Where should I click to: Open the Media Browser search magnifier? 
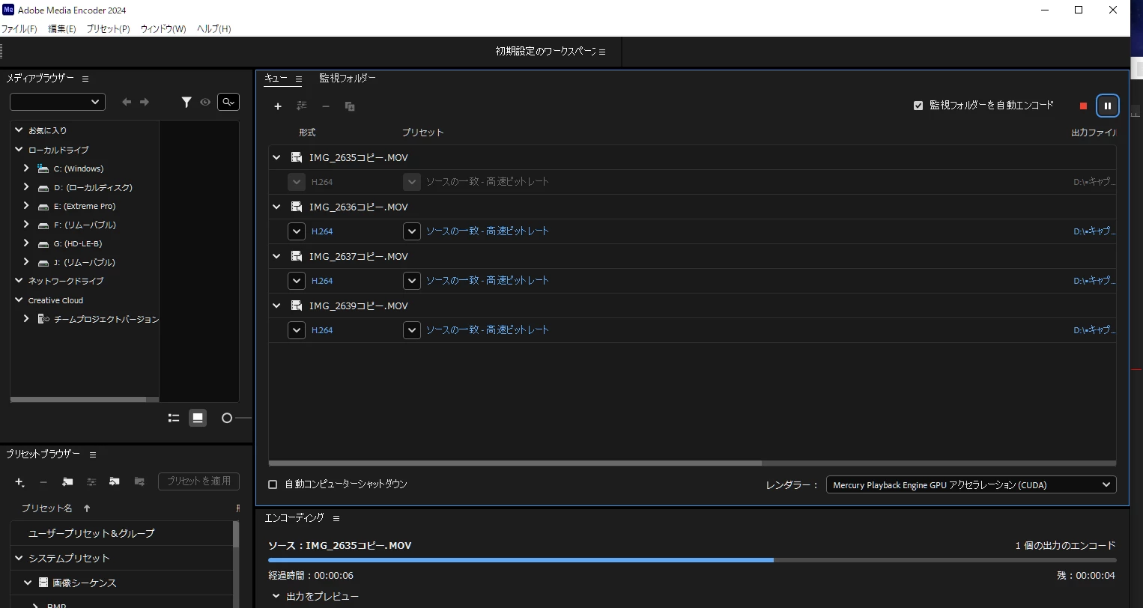pyautogui.click(x=228, y=102)
